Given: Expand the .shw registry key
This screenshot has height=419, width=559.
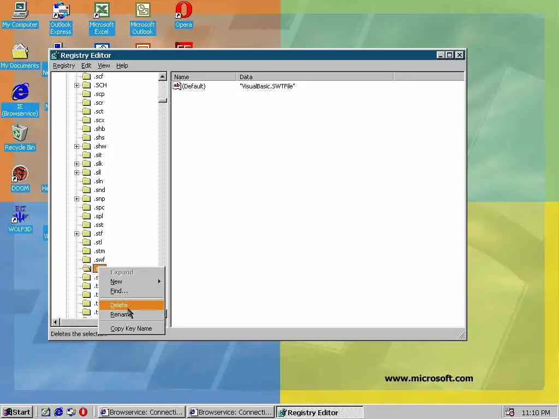Looking at the screenshot, I should 76,146.
